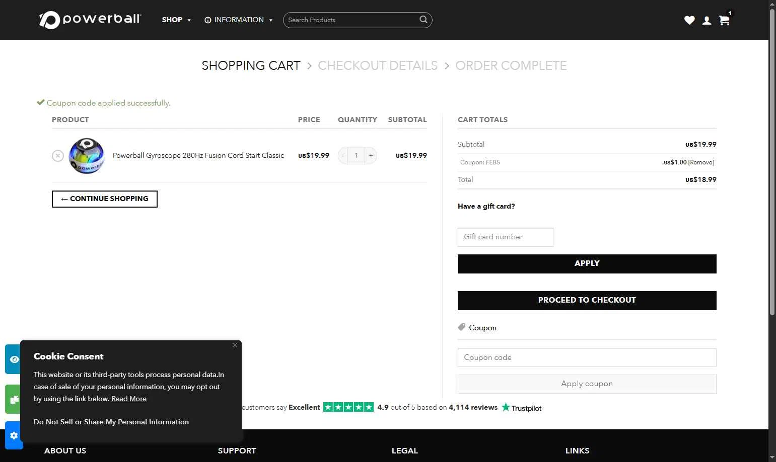The width and height of the screenshot is (776, 462).
Task: Open the Powerball Gyroscope product link
Action: (x=198, y=155)
